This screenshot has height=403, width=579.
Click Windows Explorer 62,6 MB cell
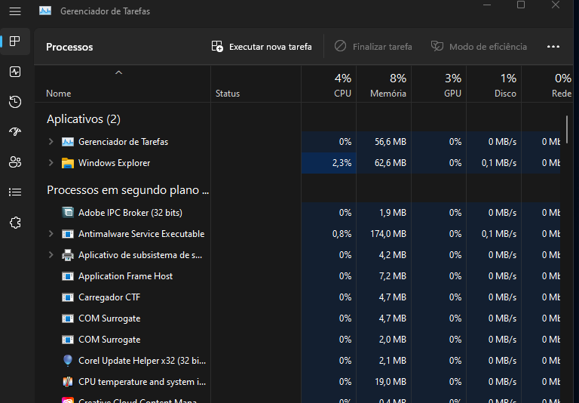point(384,163)
